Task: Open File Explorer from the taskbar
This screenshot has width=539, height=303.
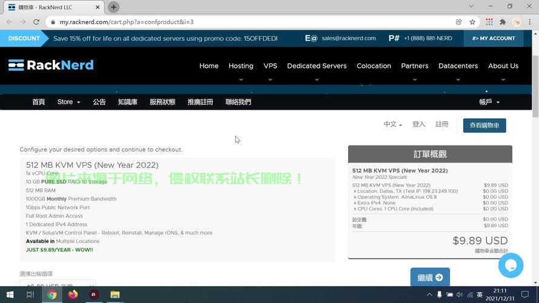Action: click(115, 295)
